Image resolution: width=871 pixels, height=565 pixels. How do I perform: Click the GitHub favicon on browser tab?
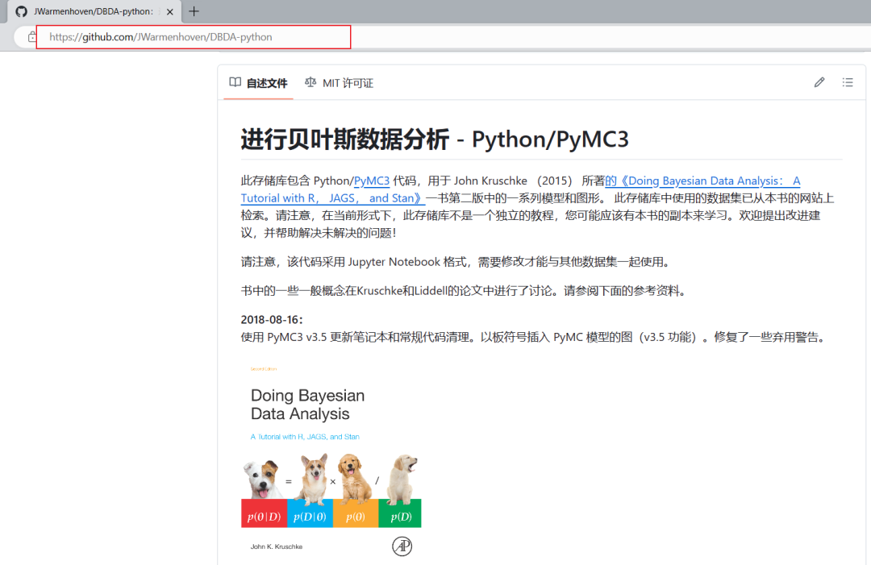pyautogui.click(x=21, y=11)
